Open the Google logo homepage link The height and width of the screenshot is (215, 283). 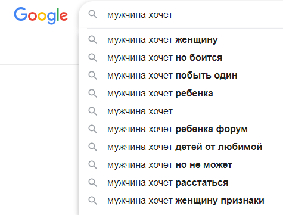(41, 16)
